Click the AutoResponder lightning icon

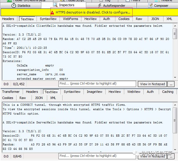coord(99,5)
